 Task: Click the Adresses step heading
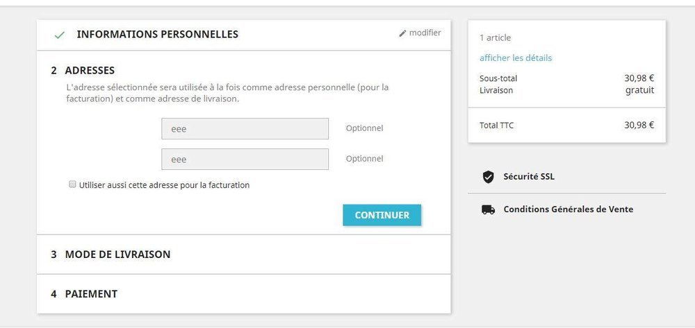(x=90, y=70)
